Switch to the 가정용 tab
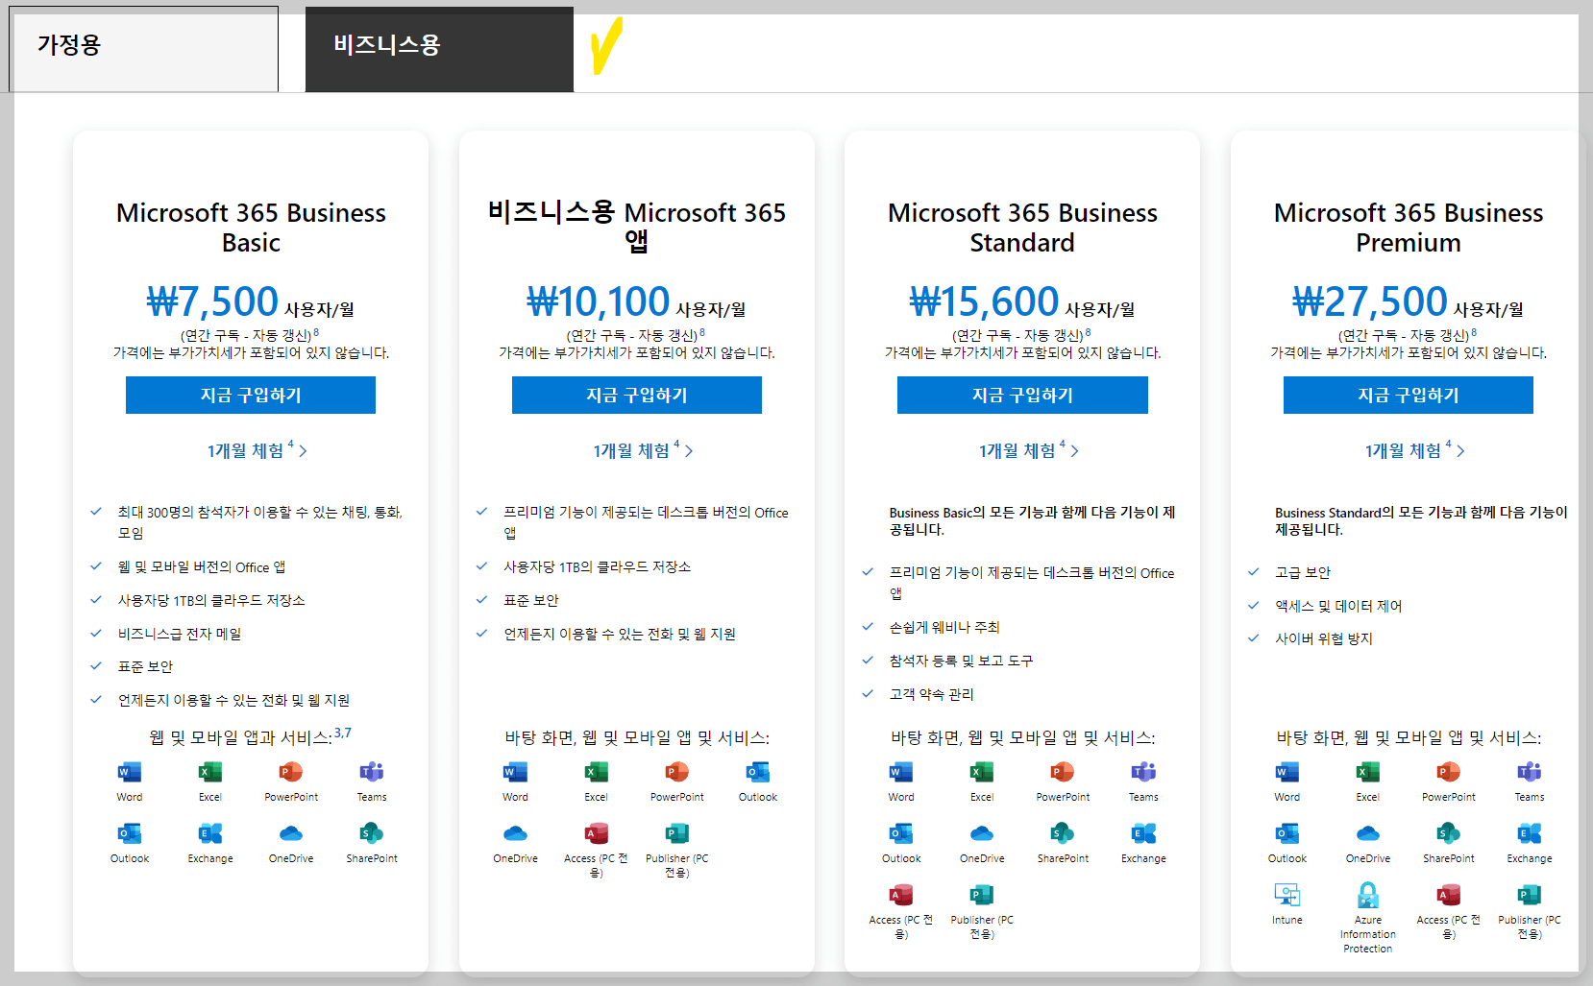Screen dimensions: 1593x986 142,48
